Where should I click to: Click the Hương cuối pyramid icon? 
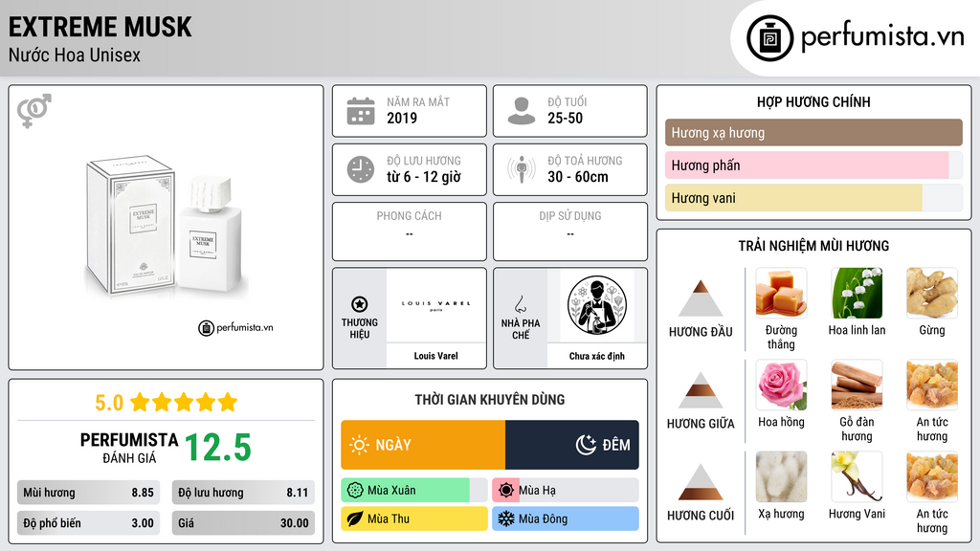(701, 482)
